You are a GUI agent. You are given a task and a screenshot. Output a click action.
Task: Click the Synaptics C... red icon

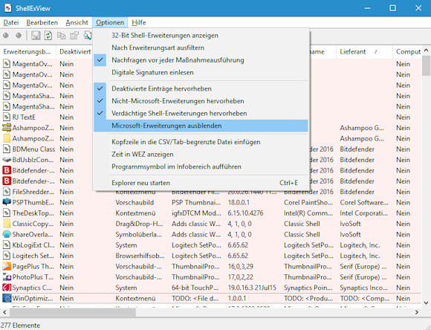click(x=7, y=288)
